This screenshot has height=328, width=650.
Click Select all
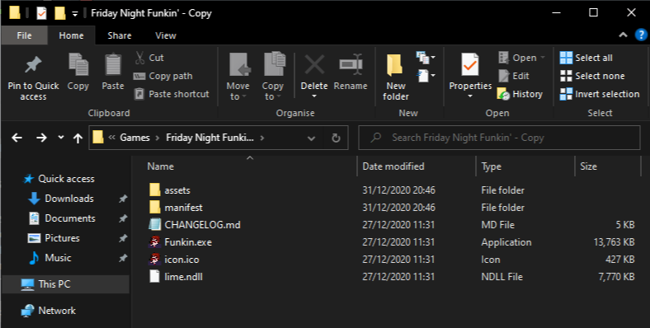point(586,58)
